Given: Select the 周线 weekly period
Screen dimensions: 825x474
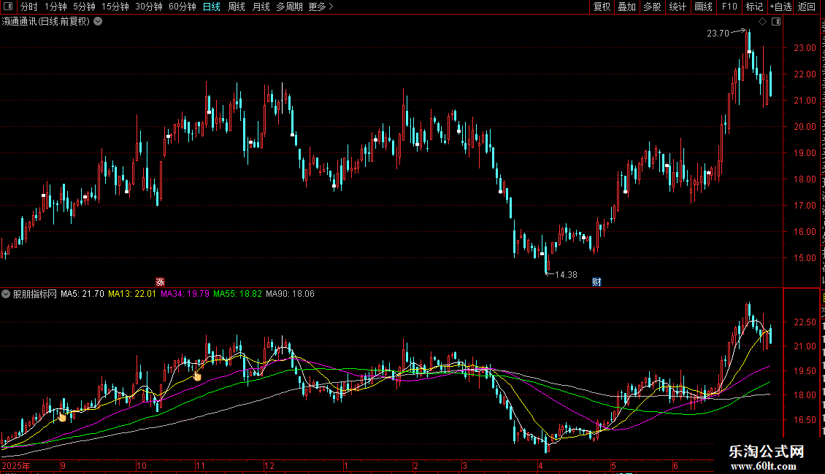Looking at the screenshot, I should pos(237,7).
